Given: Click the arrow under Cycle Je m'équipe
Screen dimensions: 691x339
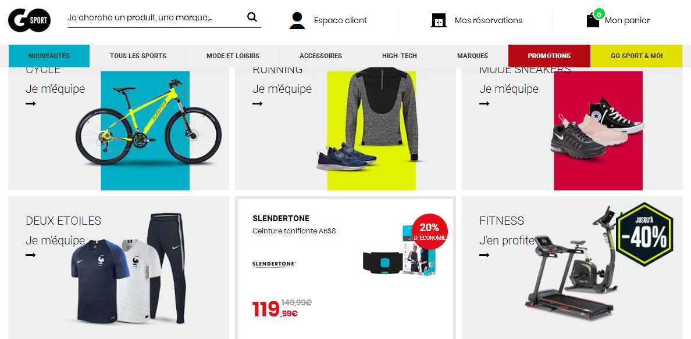Looking at the screenshot, I should coord(30,104).
